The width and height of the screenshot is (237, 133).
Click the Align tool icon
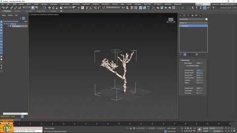(127, 8)
